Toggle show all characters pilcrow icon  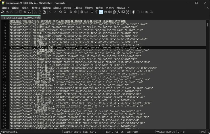tap(96, 12)
